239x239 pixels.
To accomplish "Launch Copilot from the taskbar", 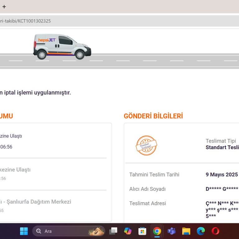I will (x=128, y=231).
